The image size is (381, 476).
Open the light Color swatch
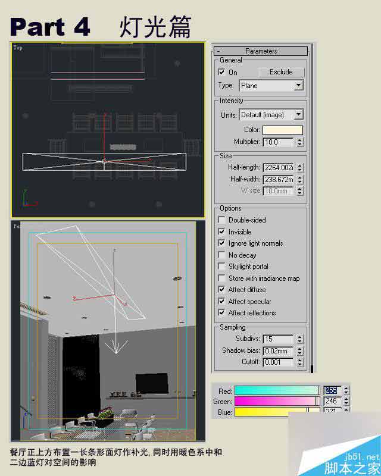[283, 130]
